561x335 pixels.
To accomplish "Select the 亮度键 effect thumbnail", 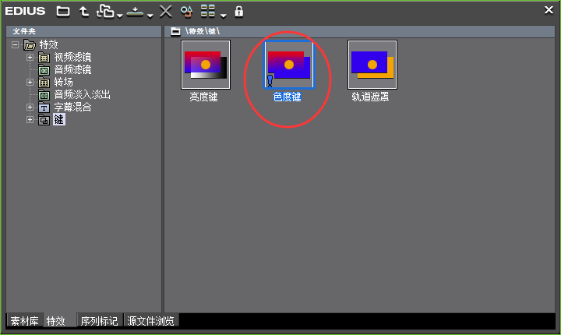I will pyautogui.click(x=206, y=65).
